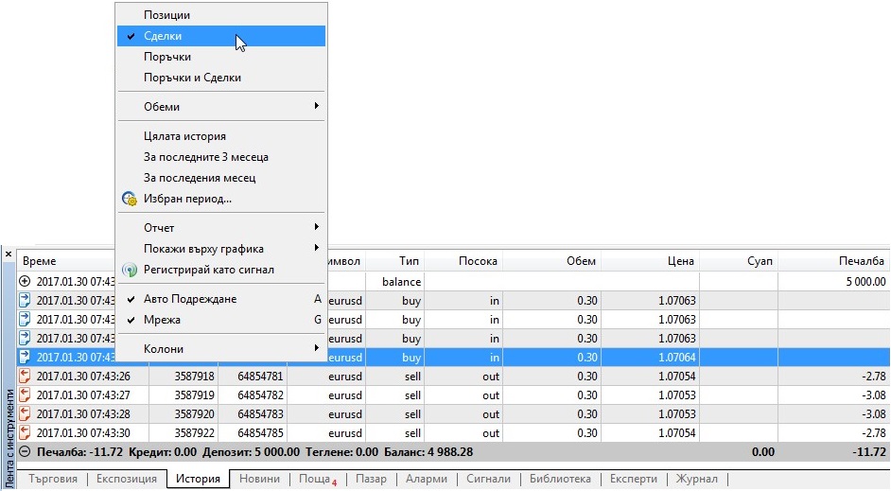Click the sell deal icon at 07:43:30
The image size is (891, 491).
(x=25, y=432)
